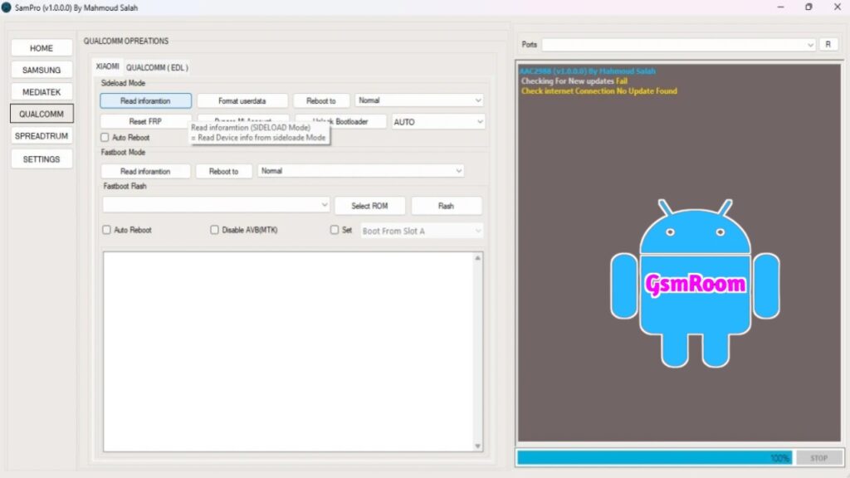Screen dimensions: 850x478
Task: Click Format userdata button
Action: (242, 100)
